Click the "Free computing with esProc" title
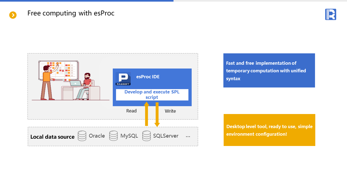This screenshot has height=195, width=347. (71, 13)
